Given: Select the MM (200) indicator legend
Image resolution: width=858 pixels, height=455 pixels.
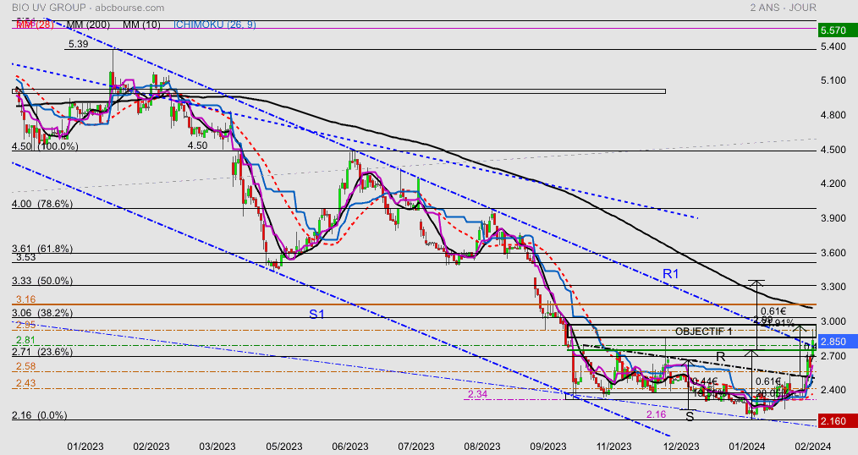Looking at the screenshot, I should click(88, 25).
